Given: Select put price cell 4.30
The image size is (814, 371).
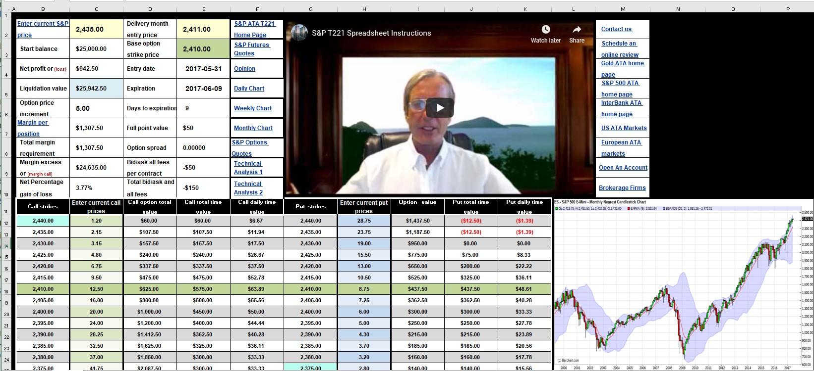Looking at the screenshot, I should coord(364,334).
